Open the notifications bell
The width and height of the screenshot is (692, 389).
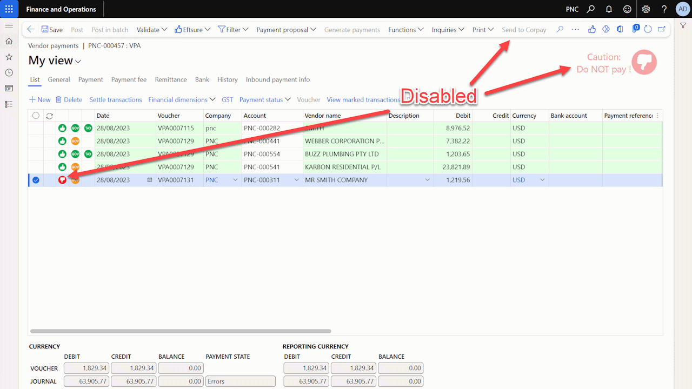click(x=609, y=9)
